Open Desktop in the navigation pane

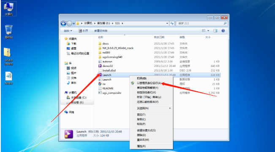click(x=71, y=48)
